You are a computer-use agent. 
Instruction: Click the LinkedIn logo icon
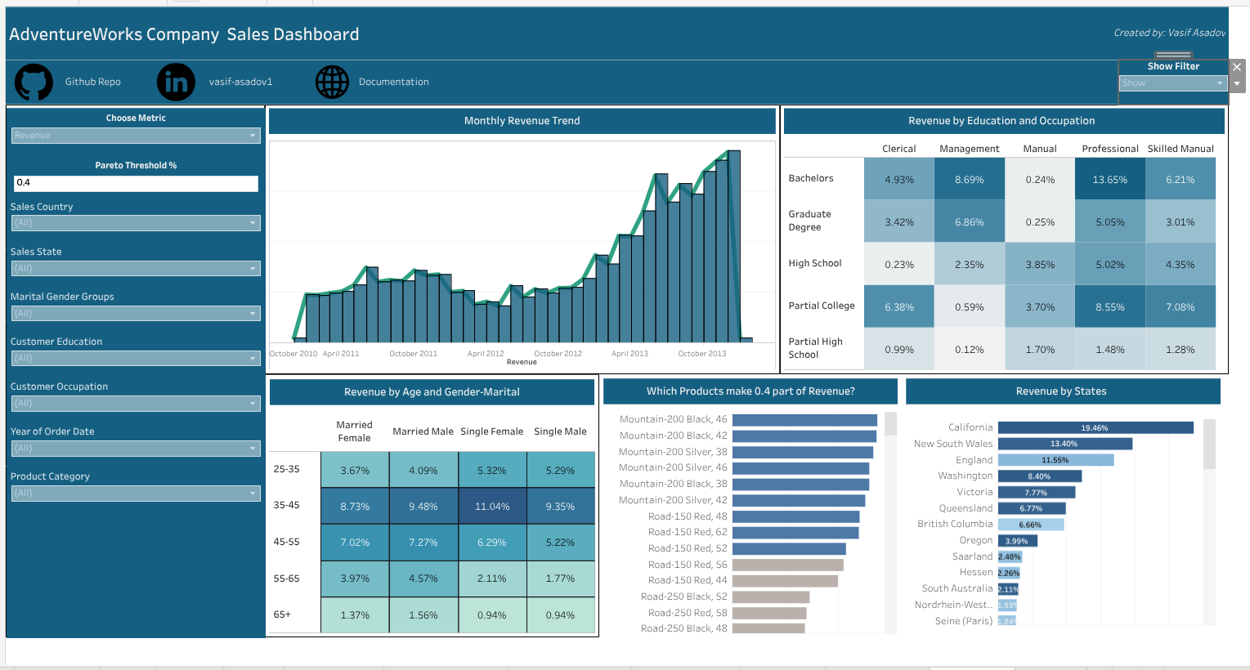tap(176, 82)
